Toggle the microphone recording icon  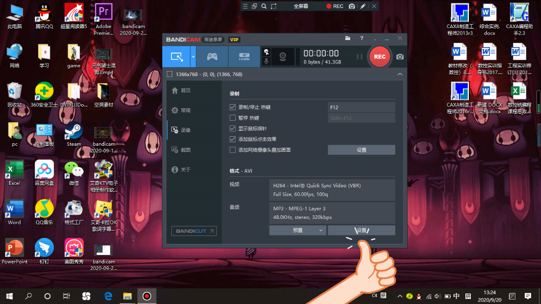266,62
